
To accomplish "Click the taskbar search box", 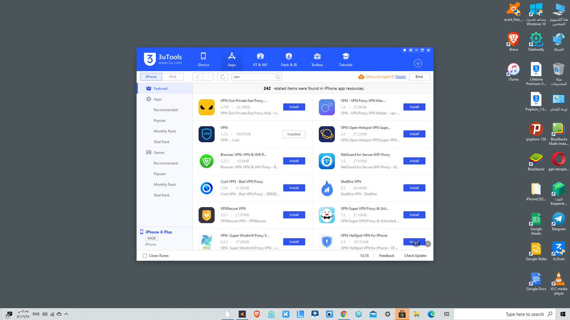I will click(504, 314).
